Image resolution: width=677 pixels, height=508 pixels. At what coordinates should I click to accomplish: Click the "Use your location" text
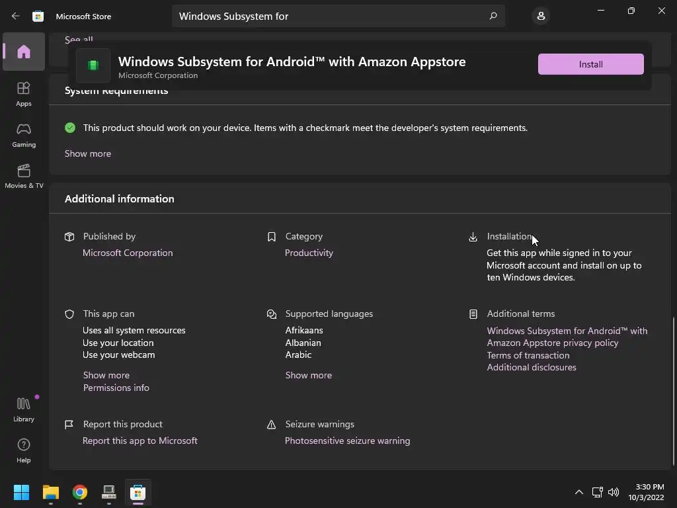click(x=118, y=343)
